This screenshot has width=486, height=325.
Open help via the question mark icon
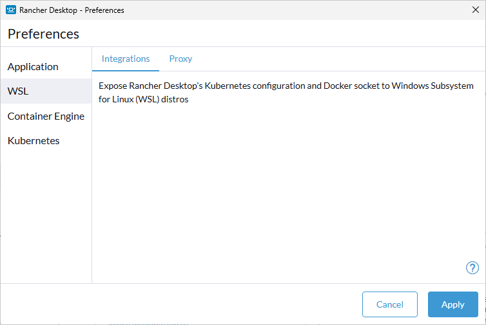click(472, 268)
